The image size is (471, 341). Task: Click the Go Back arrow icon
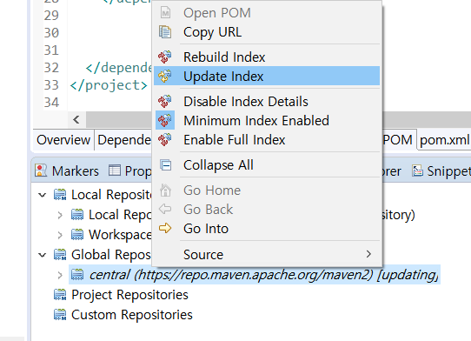[x=165, y=209]
